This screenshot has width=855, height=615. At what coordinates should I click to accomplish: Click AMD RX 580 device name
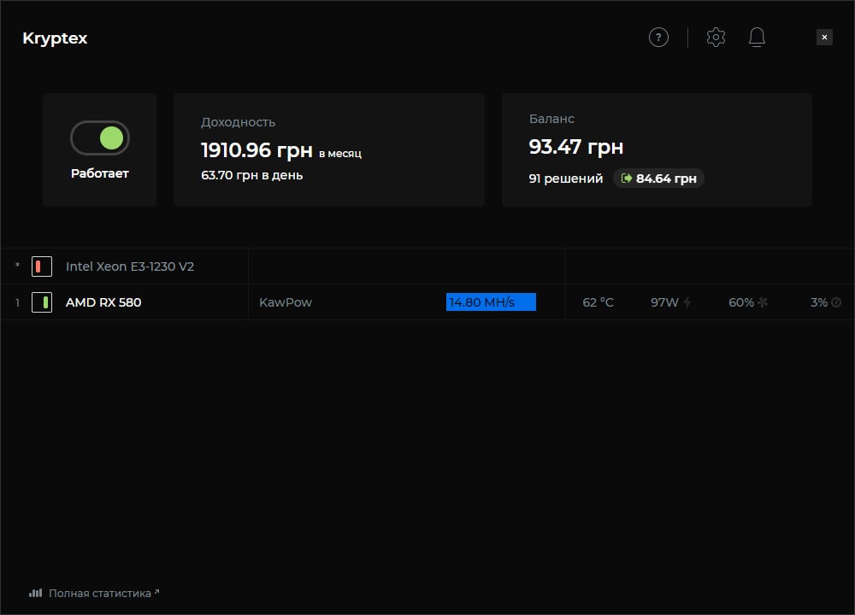point(103,302)
